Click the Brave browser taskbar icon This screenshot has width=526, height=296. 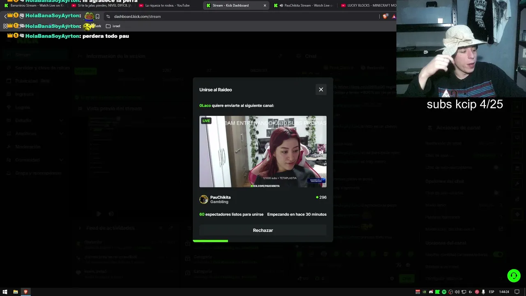[25, 292]
